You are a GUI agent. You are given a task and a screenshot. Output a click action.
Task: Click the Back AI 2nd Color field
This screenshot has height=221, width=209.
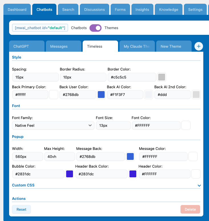173,95
